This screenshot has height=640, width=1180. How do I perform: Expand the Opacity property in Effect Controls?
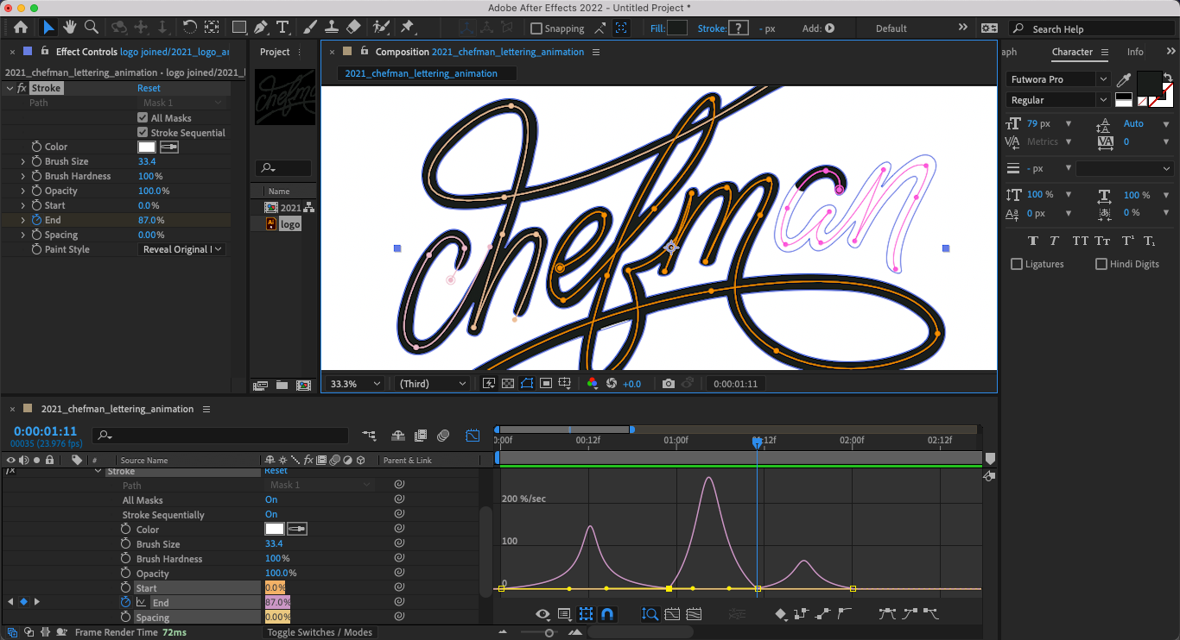[x=23, y=191]
